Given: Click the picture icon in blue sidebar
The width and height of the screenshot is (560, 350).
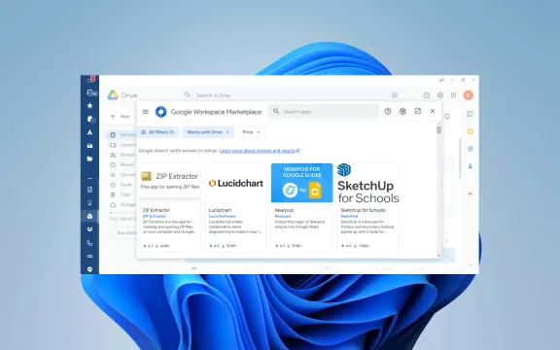Looking at the screenshot, I should 90,146.
